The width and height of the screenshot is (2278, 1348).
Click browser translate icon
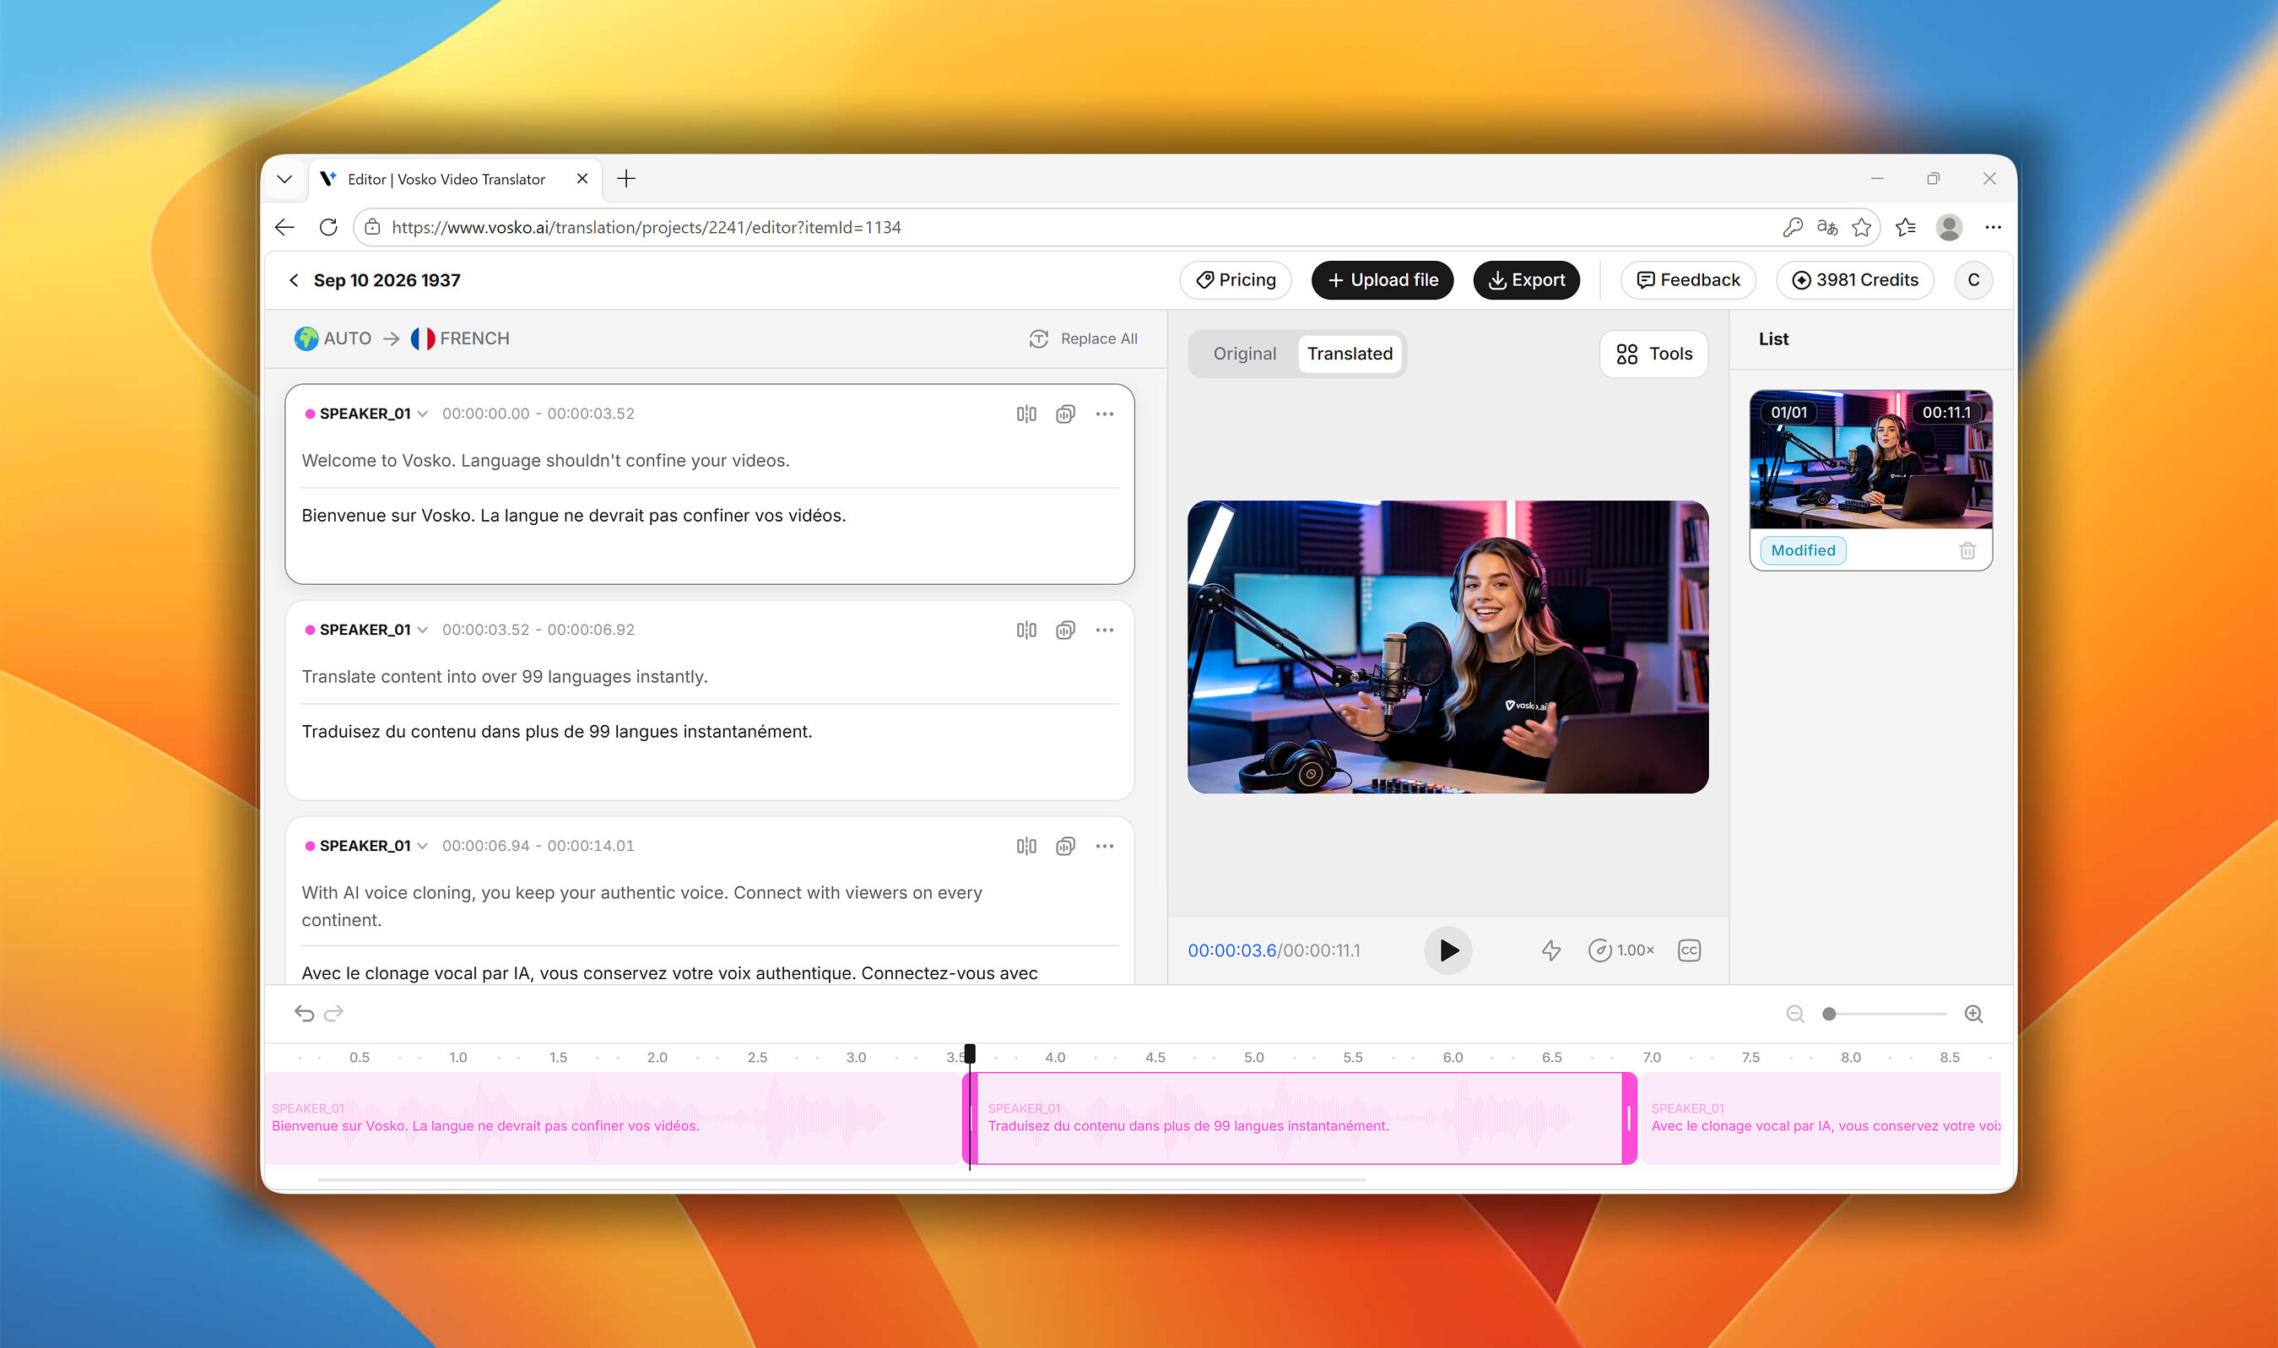[1826, 227]
